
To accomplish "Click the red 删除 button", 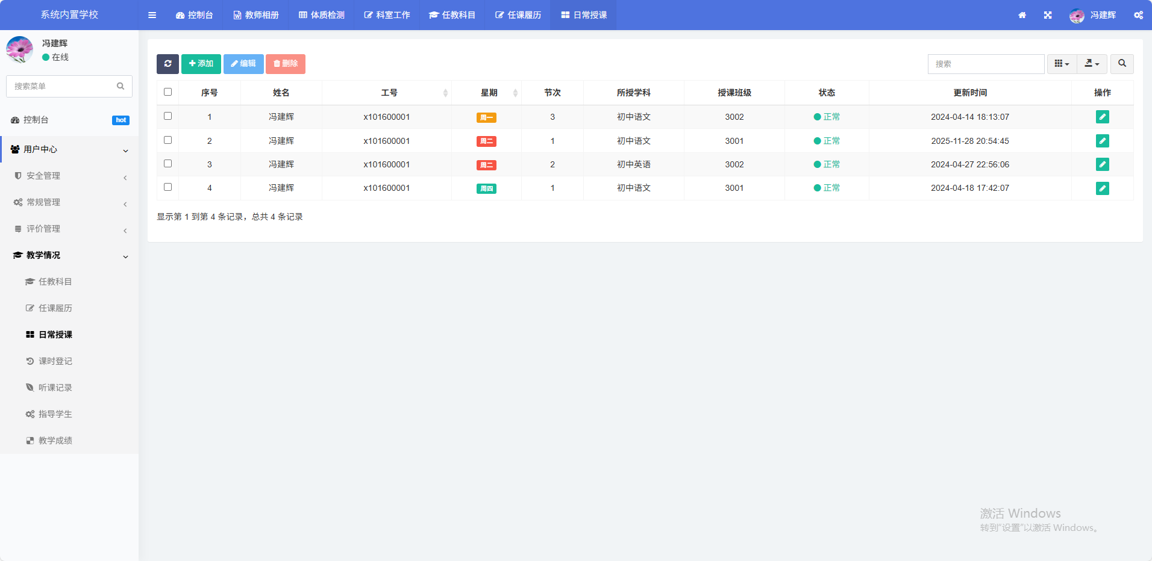I will 286,64.
